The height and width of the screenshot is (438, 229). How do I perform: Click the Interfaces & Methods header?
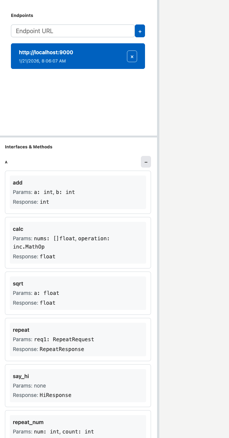click(28, 147)
